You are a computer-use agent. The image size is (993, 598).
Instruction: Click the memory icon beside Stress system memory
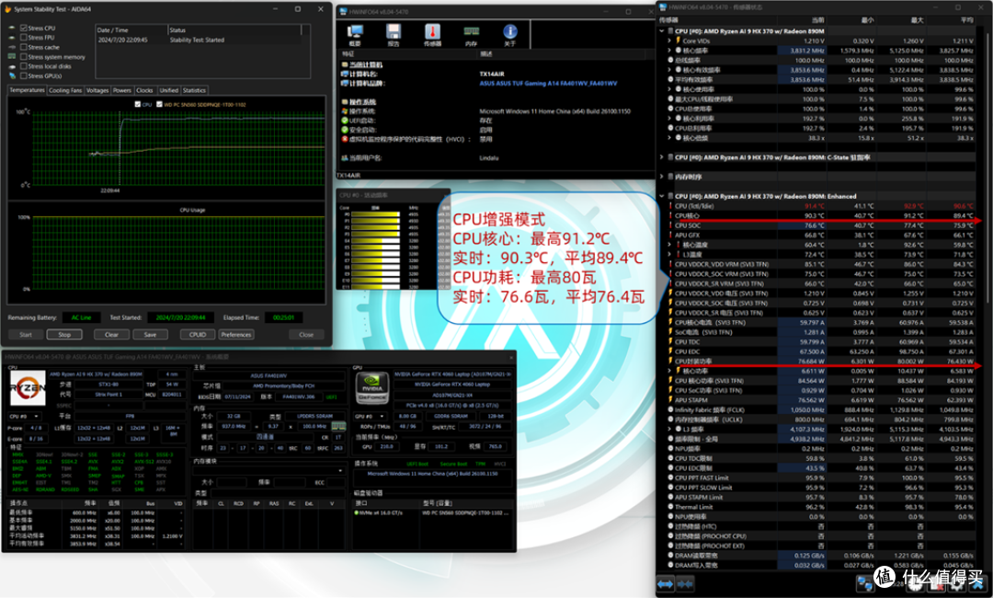point(11,56)
